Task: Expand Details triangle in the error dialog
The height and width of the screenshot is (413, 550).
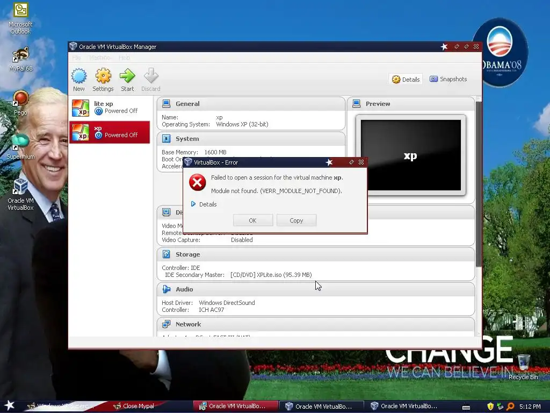Action: tap(193, 204)
